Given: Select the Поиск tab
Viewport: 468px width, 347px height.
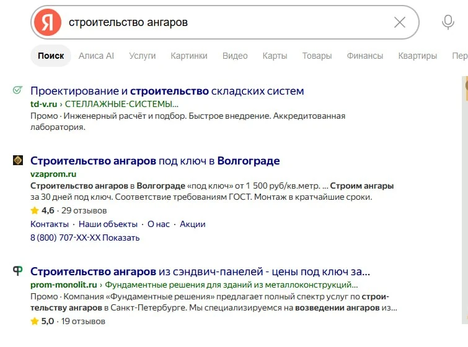Looking at the screenshot, I should tap(51, 56).
